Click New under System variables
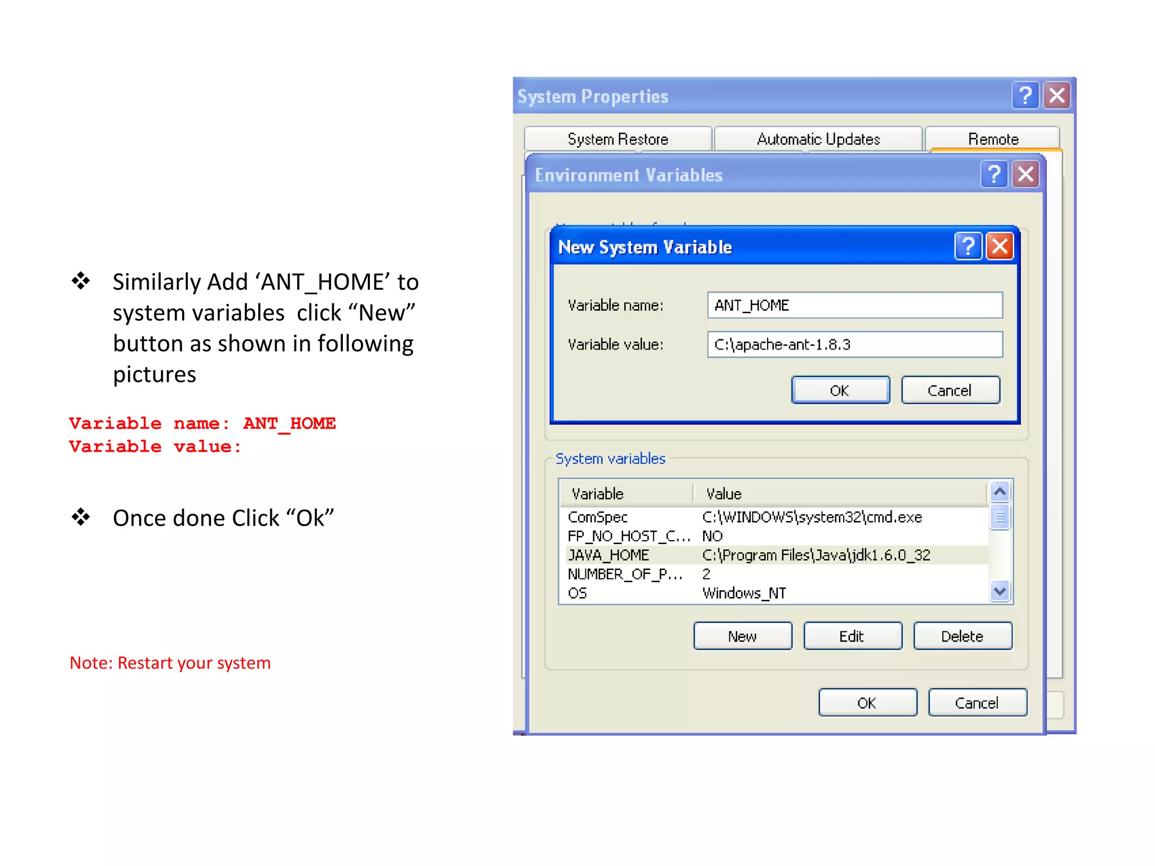1155x866 pixels. [743, 636]
